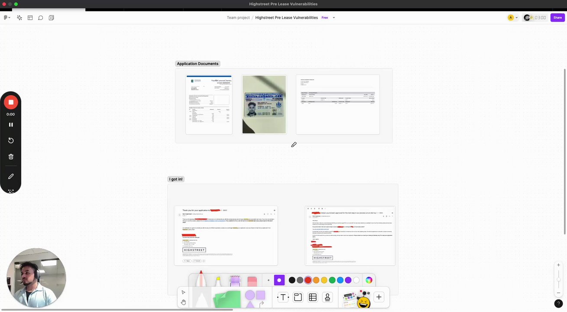Pick the black color swatch
Viewport: 567px width, 312px height.
(x=292, y=280)
